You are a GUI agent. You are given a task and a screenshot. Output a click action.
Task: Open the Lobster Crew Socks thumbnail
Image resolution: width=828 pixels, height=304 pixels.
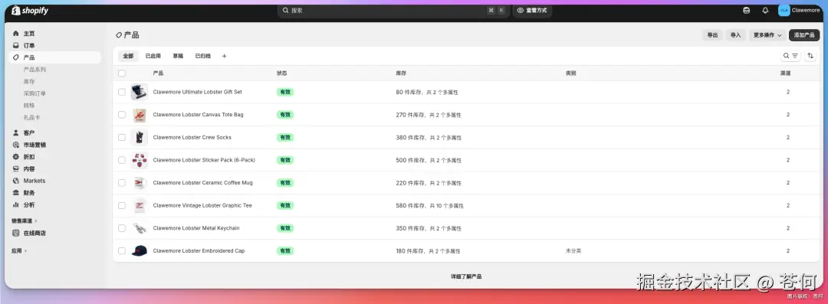[x=139, y=137]
